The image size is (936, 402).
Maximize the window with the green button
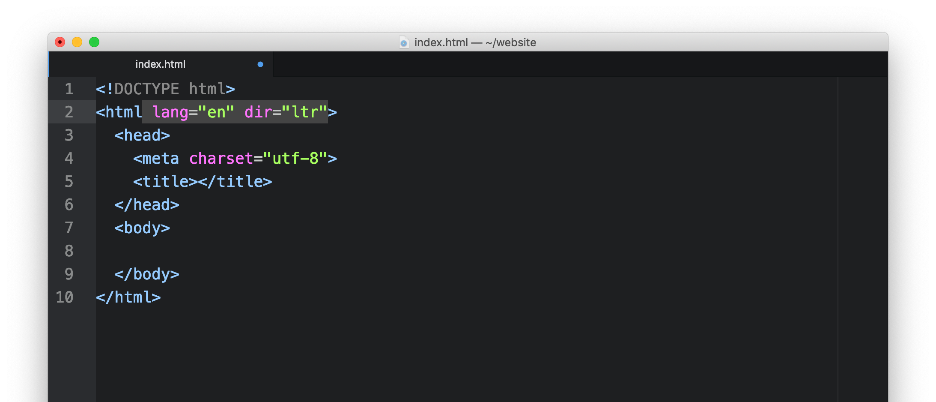pyautogui.click(x=94, y=42)
